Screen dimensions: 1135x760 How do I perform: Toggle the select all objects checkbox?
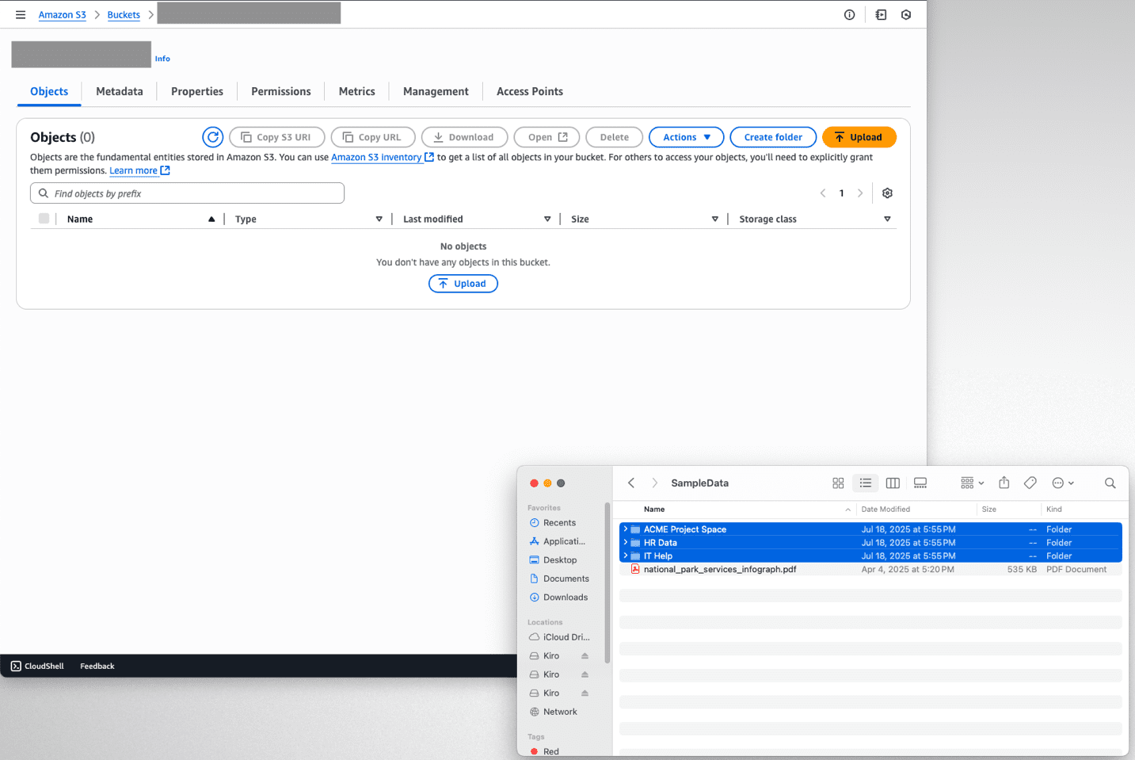[x=44, y=219]
